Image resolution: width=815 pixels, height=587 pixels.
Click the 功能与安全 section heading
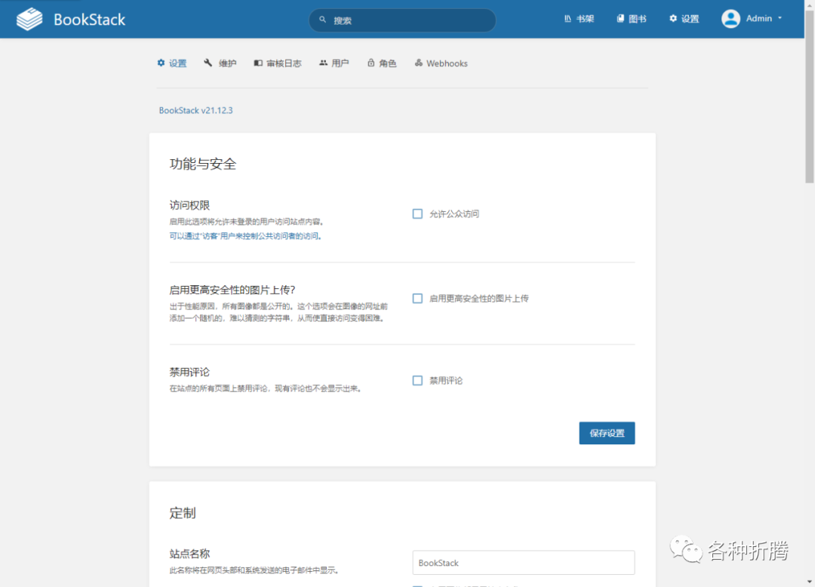coord(203,164)
